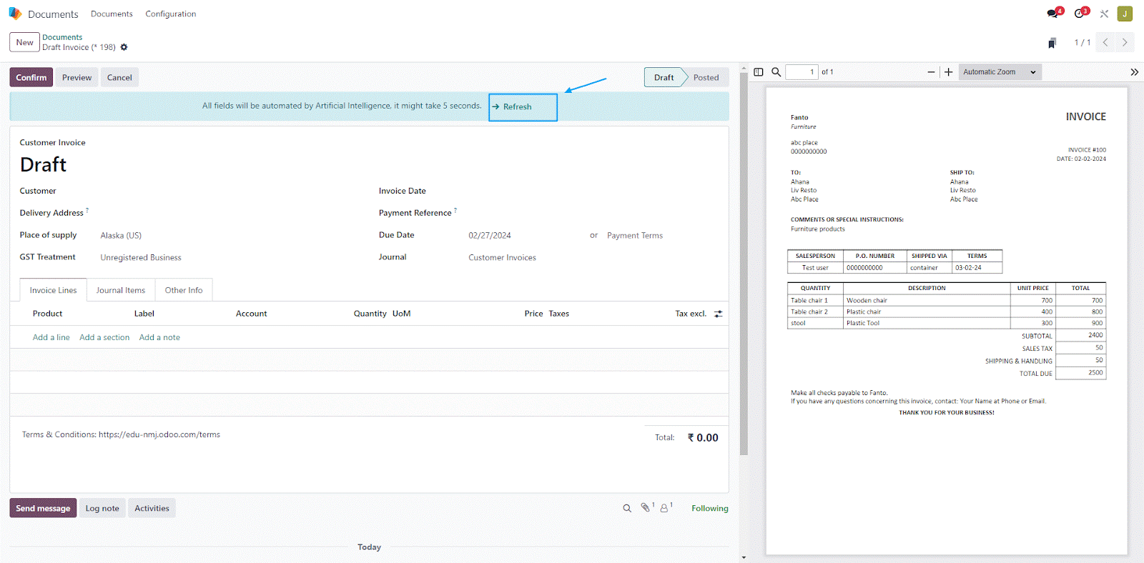
Task: Click the Activities button
Action: click(152, 508)
